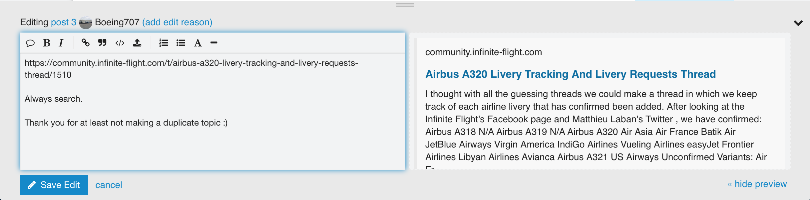Apply preformatted code formatting

[x=120, y=43]
